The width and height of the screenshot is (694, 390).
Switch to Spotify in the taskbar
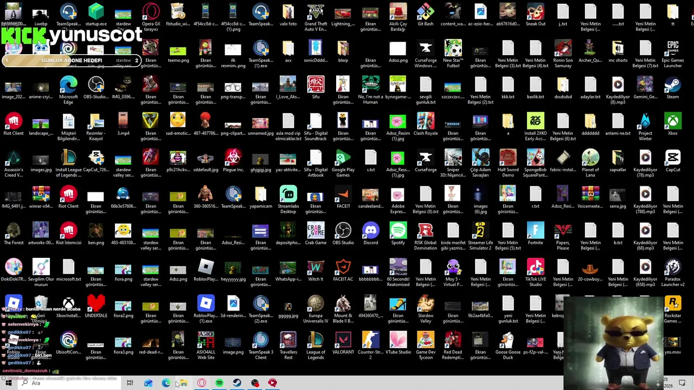pos(219,383)
